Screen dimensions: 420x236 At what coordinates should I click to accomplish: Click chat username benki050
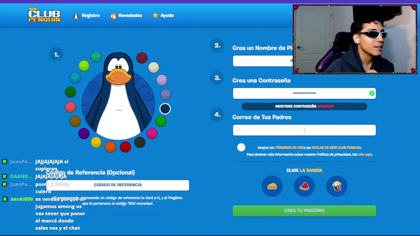(x=22, y=199)
